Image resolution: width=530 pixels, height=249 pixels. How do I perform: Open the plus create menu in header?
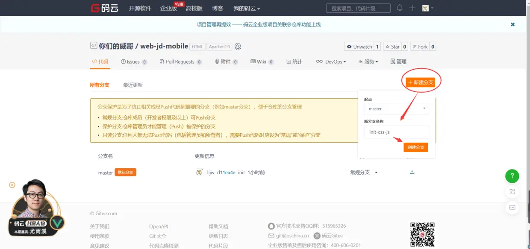(x=412, y=8)
